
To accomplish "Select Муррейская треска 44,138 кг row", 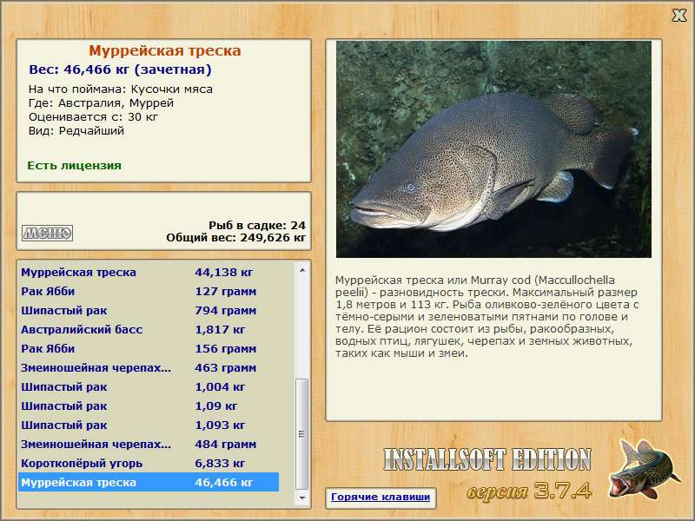I will [149, 273].
